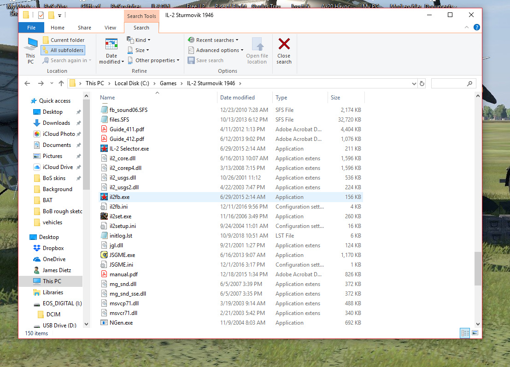Click the Back navigation arrow

tap(27, 83)
